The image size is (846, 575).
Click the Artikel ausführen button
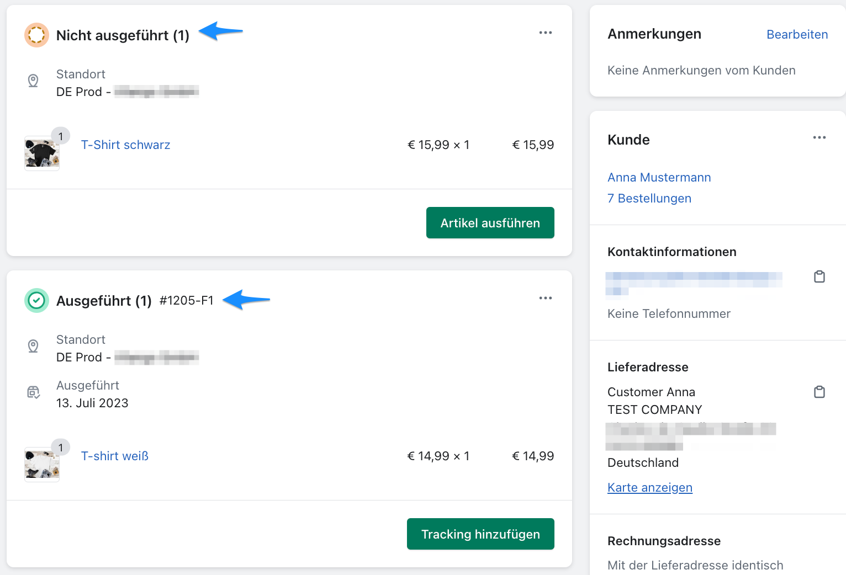point(490,223)
